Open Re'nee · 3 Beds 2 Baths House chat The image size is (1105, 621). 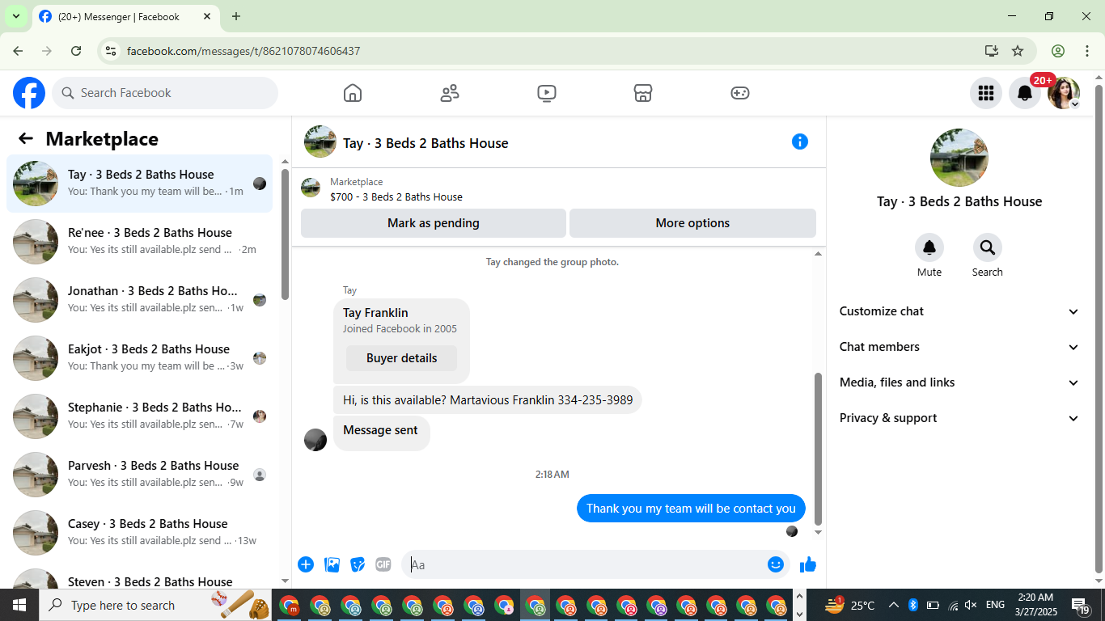(x=140, y=242)
